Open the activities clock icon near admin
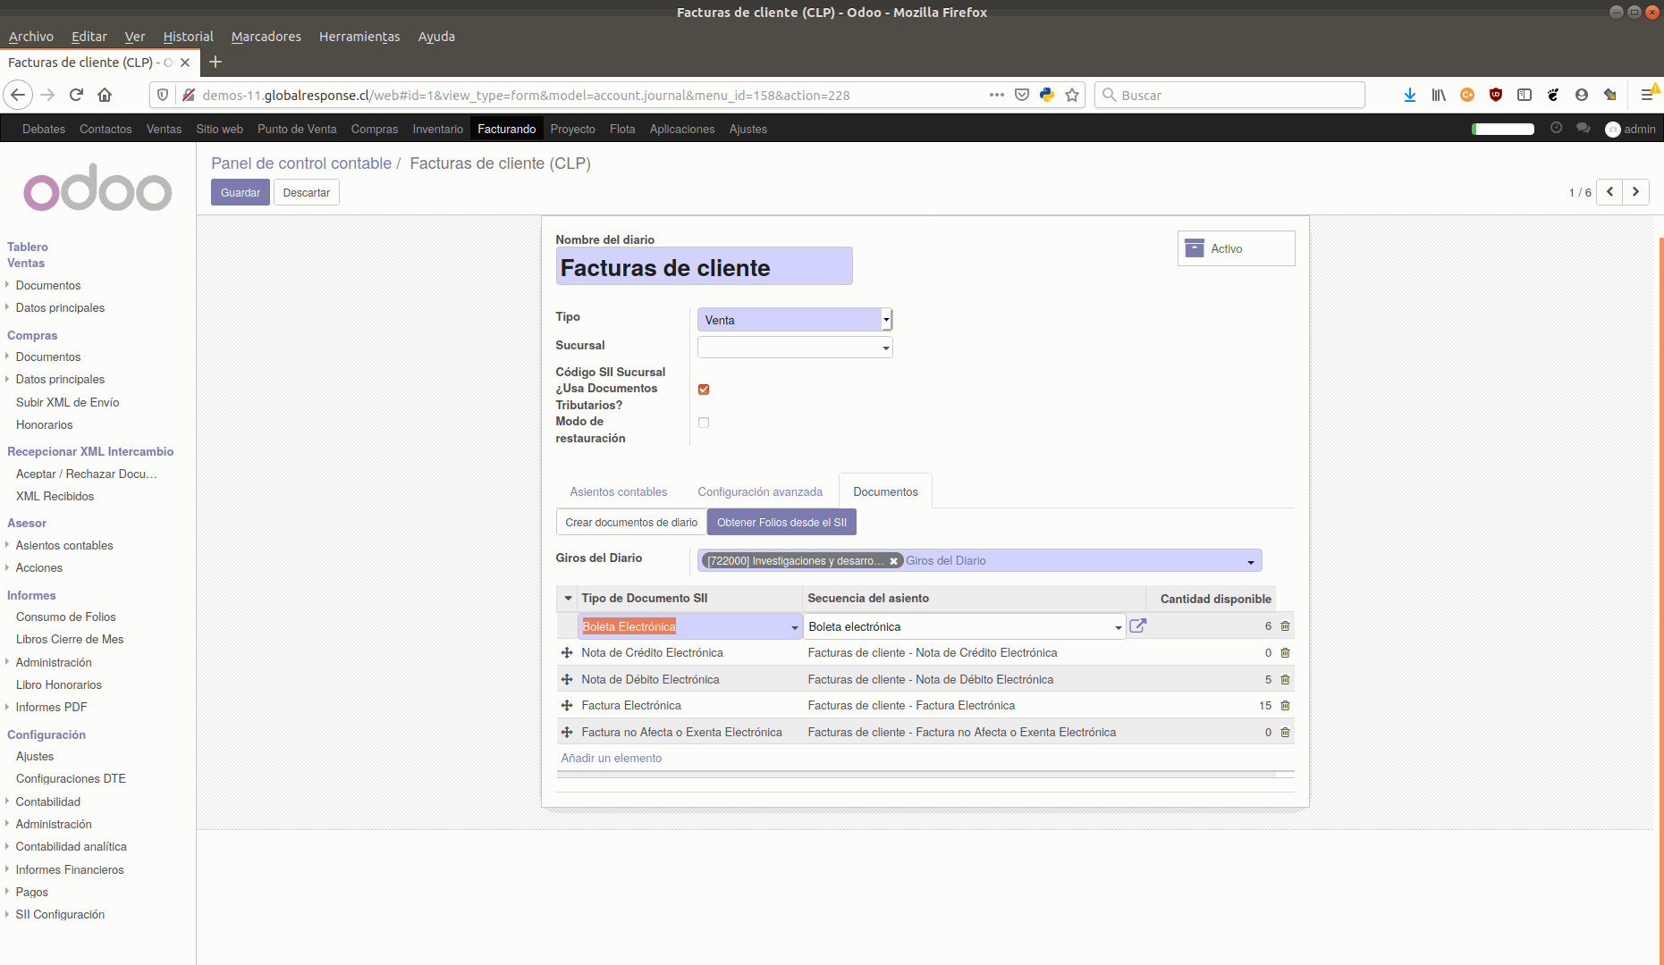This screenshot has height=965, width=1664. (x=1556, y=129)
